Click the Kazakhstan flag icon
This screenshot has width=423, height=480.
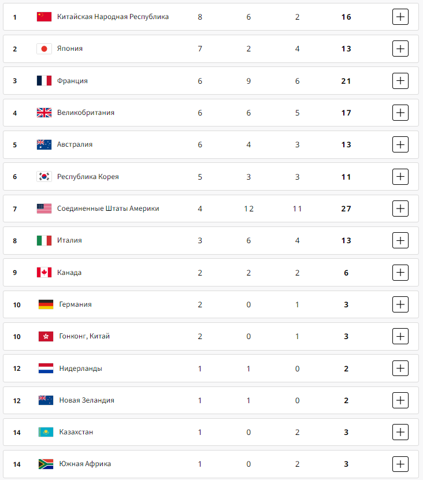pyautogui.click(x=46, y=432)
